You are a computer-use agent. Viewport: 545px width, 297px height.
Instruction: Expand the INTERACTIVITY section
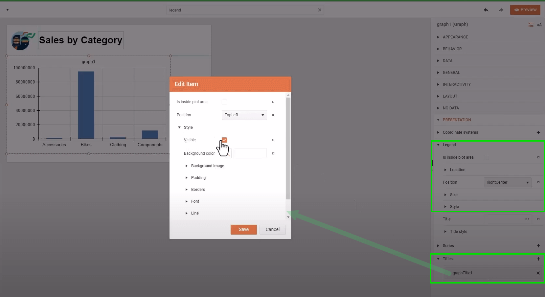456,84
